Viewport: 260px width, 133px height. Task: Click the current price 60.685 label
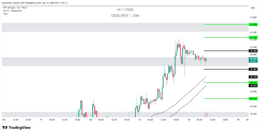[x=253, y=59]
